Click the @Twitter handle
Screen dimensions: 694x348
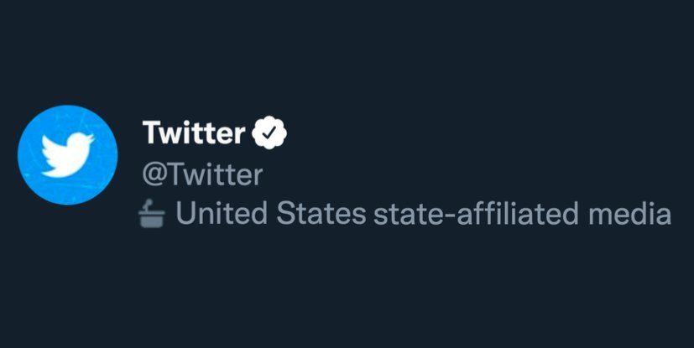pyautogui.click(x=202, y=174)
